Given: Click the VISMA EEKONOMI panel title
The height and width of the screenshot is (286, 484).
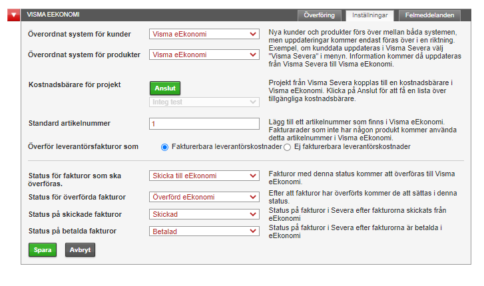Looking at the screenshot, I should click(x=53, y=15).
